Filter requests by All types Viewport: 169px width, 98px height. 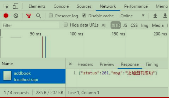[104, 25]
